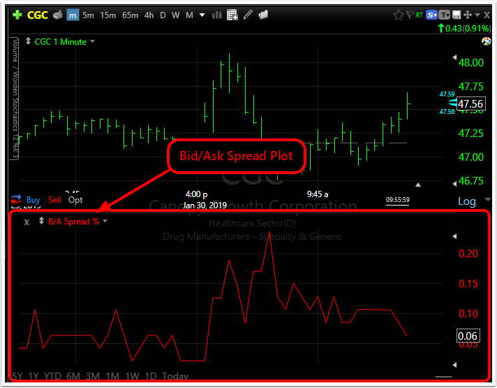
Task: Select the 1Y range
Action: point(34,376)
